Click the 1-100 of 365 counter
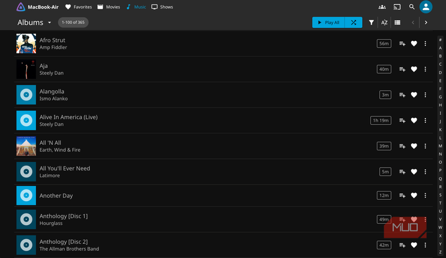The image size is (446, 258). tap(73, 23)
